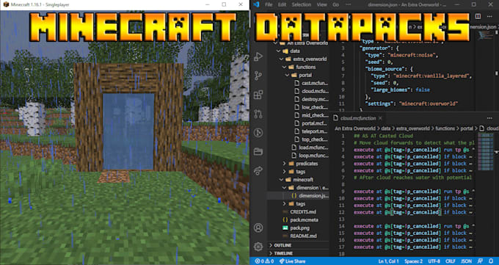Image resolution: width=499 pixels, height=265 pixels.
Task: Click the Split Editor icon
Action: tap(478, 16)
